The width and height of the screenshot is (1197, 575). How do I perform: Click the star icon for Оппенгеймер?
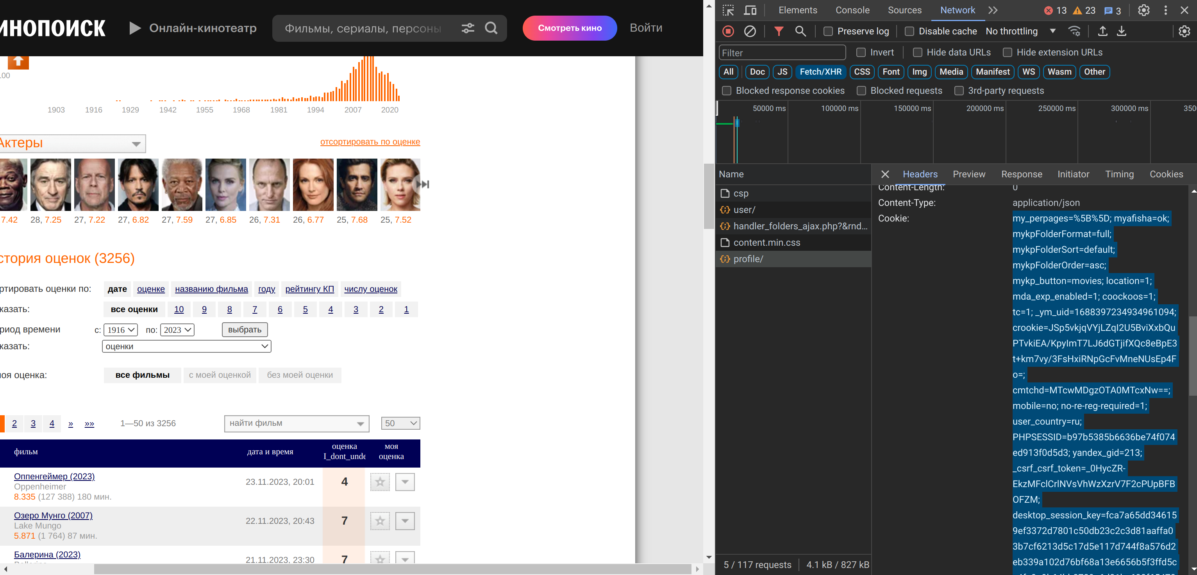tap(380, 482)
